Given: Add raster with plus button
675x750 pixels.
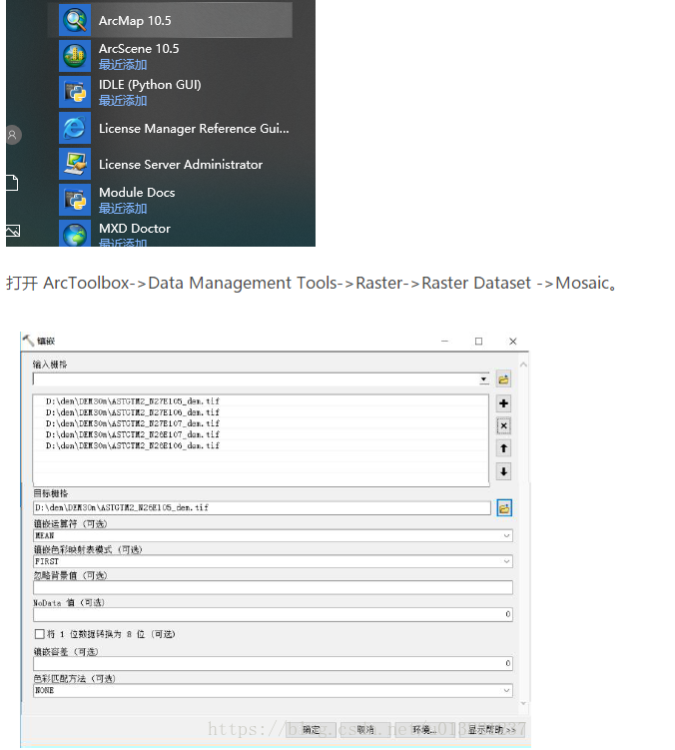Looking at the screenshot, I should click(x=503, y=403).
